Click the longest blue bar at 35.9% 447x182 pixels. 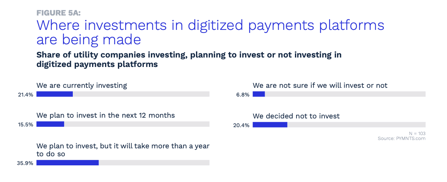pyautogui.click(x=67, y=163)
